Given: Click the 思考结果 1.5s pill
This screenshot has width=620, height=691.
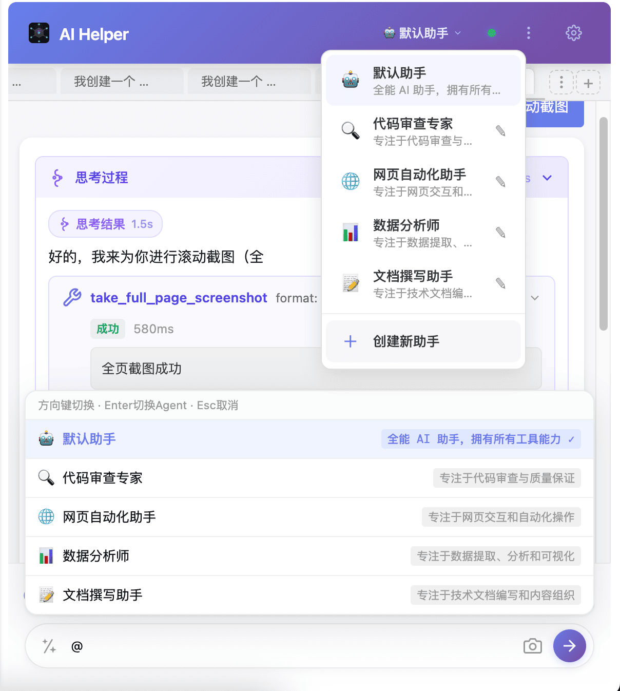Looking at the screenshot, I should click(106, 224).
